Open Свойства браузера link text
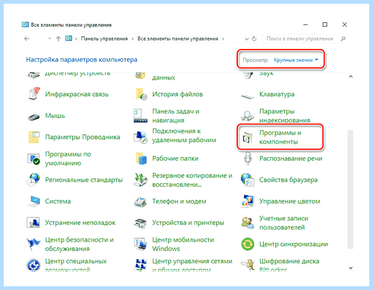373x290 pixels. (x=288, y=179)
